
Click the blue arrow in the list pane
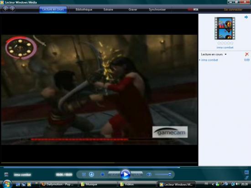point(246,17)
